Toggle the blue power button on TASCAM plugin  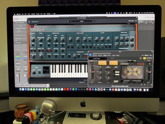click(90, 55)
